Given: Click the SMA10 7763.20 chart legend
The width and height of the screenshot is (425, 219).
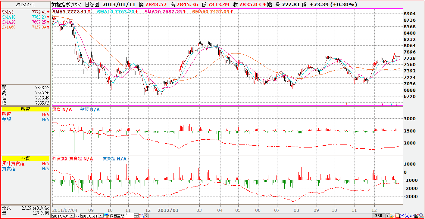Looking at the screenshot, I should 118,11.
